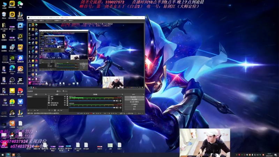This screenshot has height=157, width=279.
Task: Pop out the Controls dock panel
Action: coord(144,95)
